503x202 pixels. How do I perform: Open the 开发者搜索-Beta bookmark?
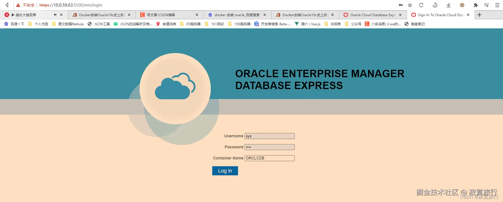tap(273, 24)
